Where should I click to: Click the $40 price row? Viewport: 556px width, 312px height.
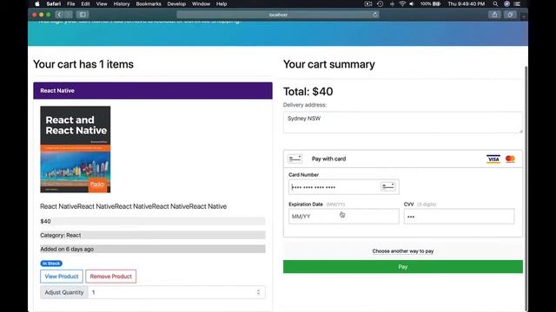click(153, 221)
